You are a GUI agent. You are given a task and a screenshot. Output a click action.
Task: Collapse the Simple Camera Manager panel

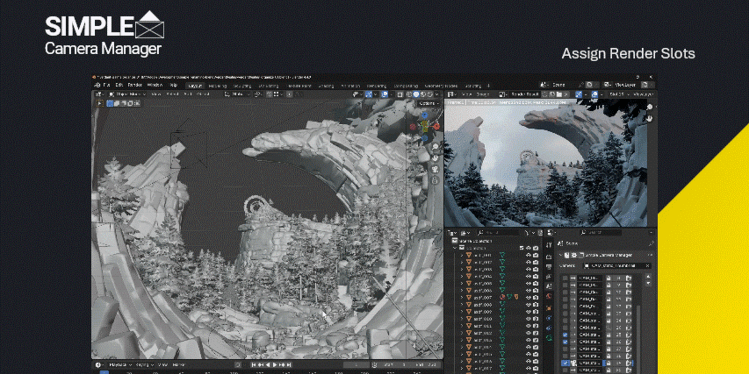click(560, 255)
